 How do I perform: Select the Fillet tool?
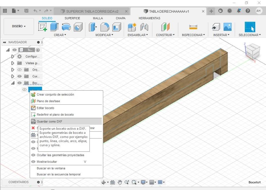tap(105, 27)
